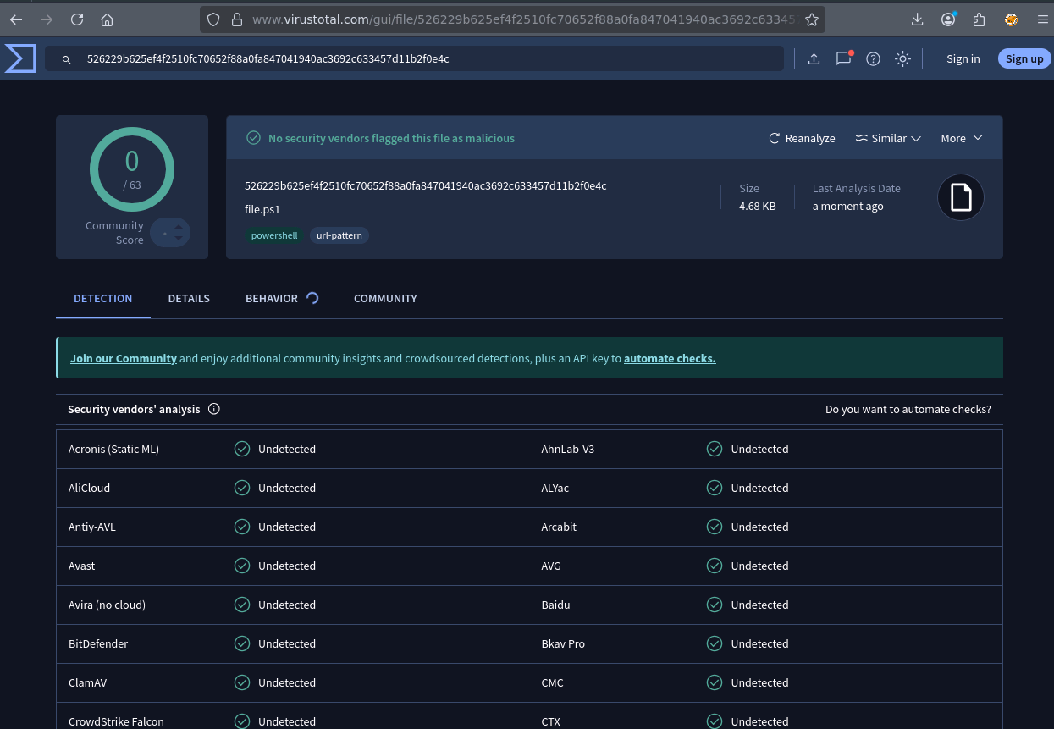
Task: Click the search magnifier icon
Action: coord(66,59)
